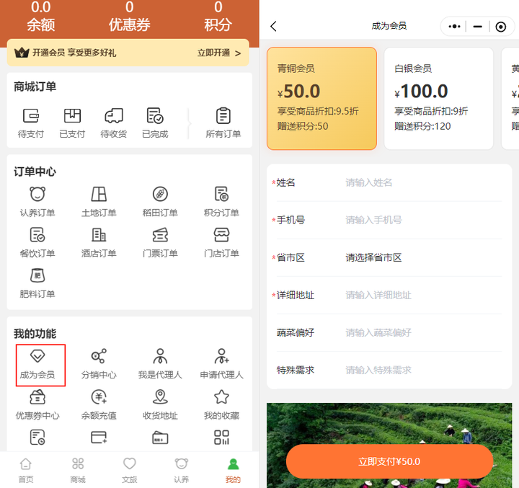
Task: Tap the crown 开通会员 banner
Action: pos(128,53)
